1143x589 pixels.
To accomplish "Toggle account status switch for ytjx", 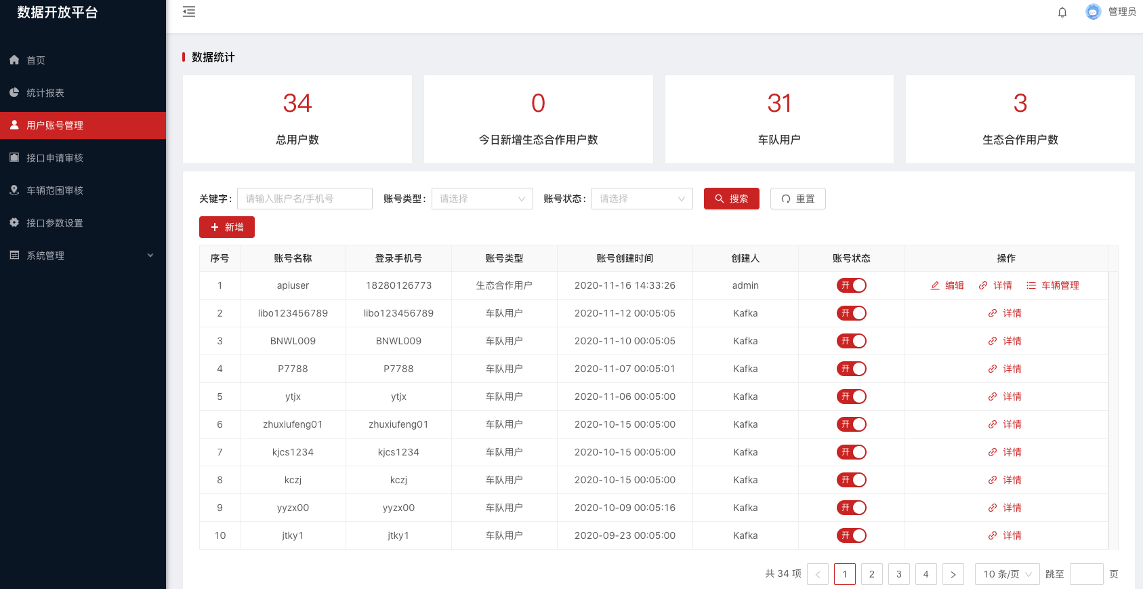I will point(851,397).
